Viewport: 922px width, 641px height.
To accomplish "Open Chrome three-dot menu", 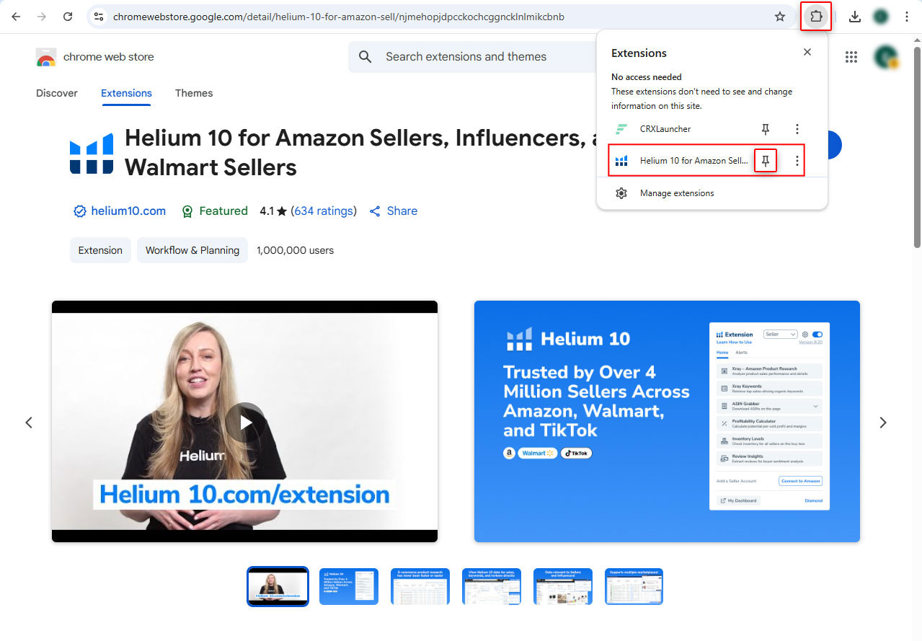I will pos(907,17).
